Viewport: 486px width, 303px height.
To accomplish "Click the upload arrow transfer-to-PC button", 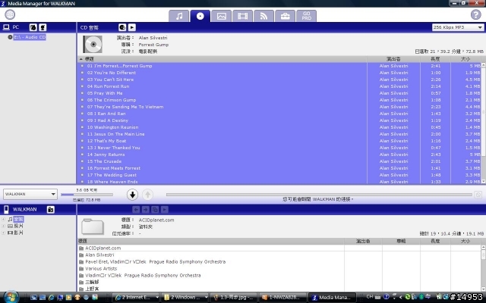I will point(148,195).
